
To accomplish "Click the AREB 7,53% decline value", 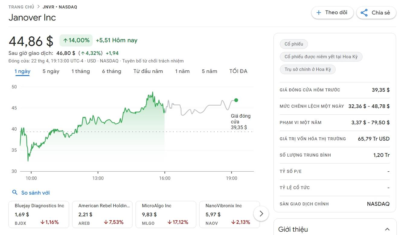I will click(113, 222).
